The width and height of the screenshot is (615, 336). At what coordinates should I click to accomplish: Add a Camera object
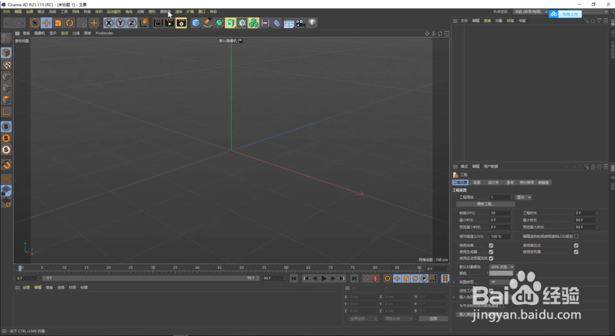coord(301,23)
